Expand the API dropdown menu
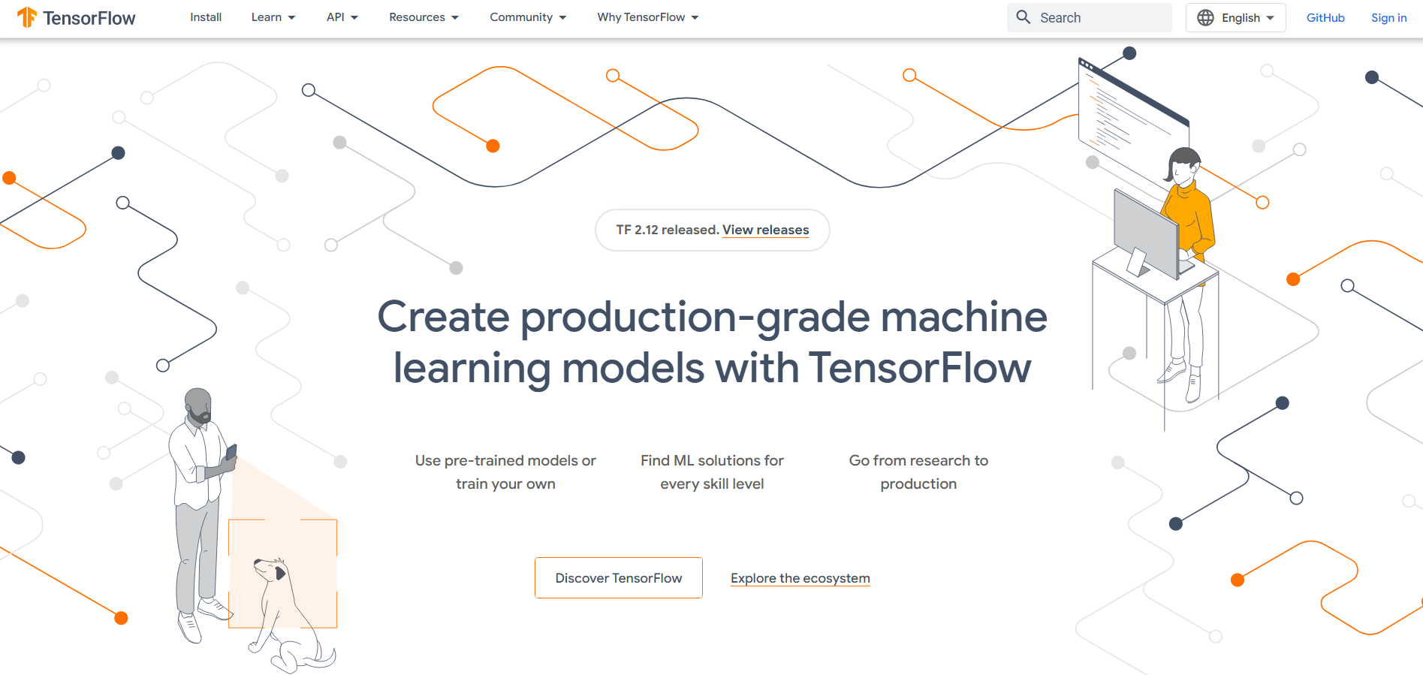Screen dimensions: 1423x675 click(x=342, y=17)
